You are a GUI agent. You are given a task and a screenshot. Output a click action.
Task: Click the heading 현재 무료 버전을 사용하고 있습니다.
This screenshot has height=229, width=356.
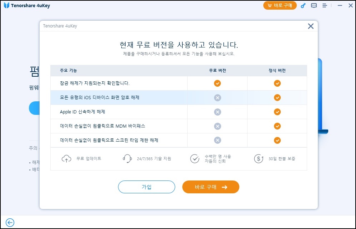179,45
